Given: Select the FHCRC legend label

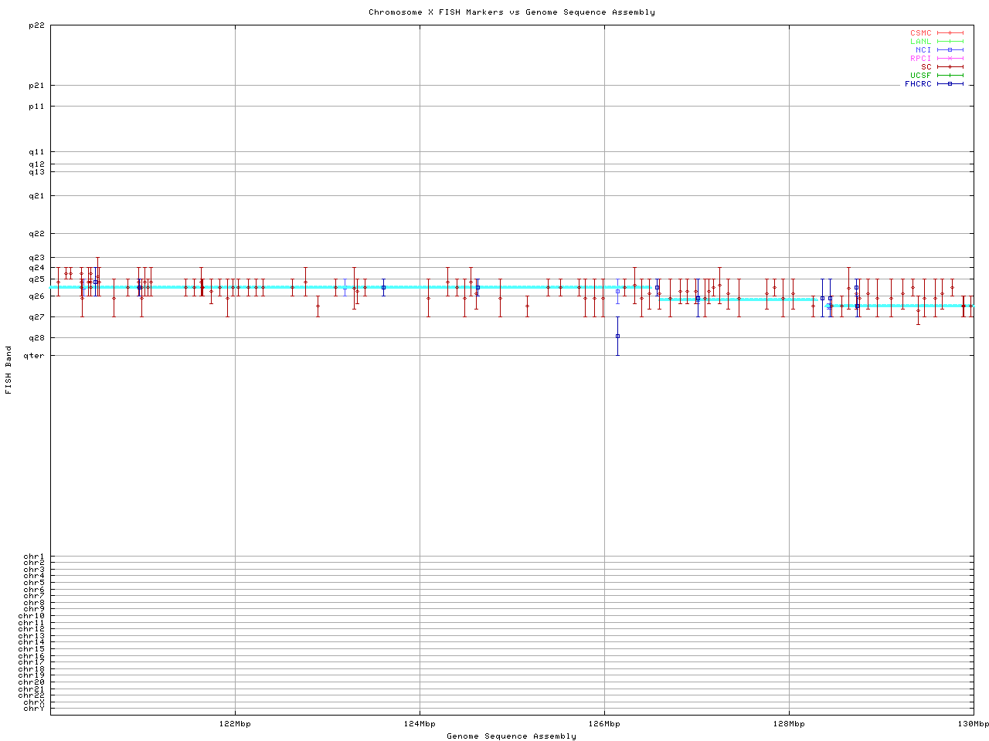Looking at the screenshot, I should 918,84.
